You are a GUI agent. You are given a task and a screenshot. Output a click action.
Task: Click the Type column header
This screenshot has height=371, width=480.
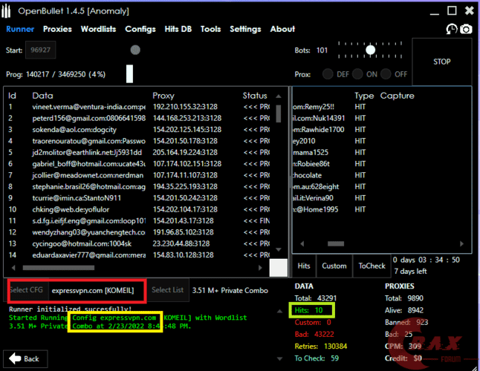click(364, 96)
